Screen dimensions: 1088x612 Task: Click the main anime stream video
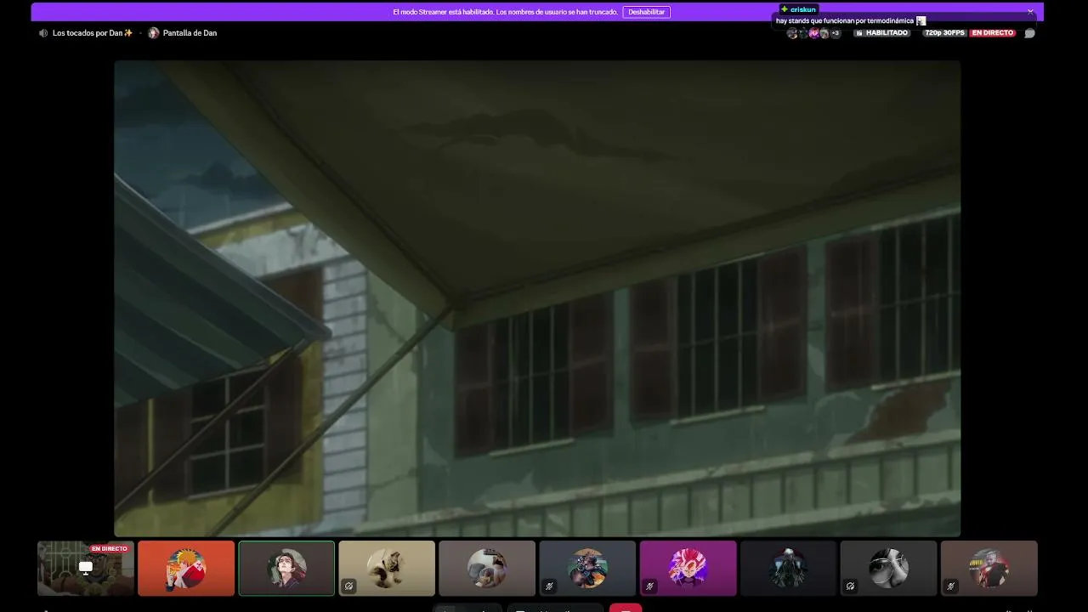click(537, 298)
